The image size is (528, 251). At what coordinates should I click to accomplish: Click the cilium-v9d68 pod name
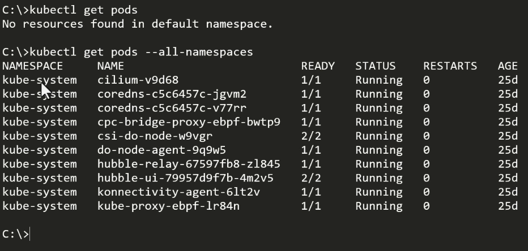click(138, 80)
